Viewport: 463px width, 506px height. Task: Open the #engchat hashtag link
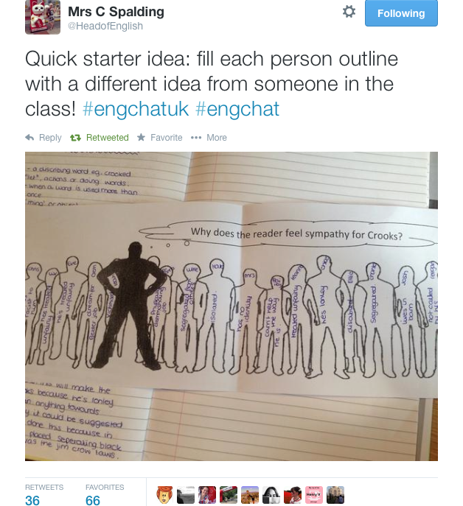click(237, 109)
